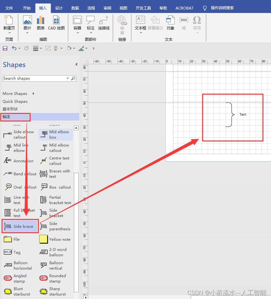
Task: Select the Mid elbow box shape
Action: [56, 134]
